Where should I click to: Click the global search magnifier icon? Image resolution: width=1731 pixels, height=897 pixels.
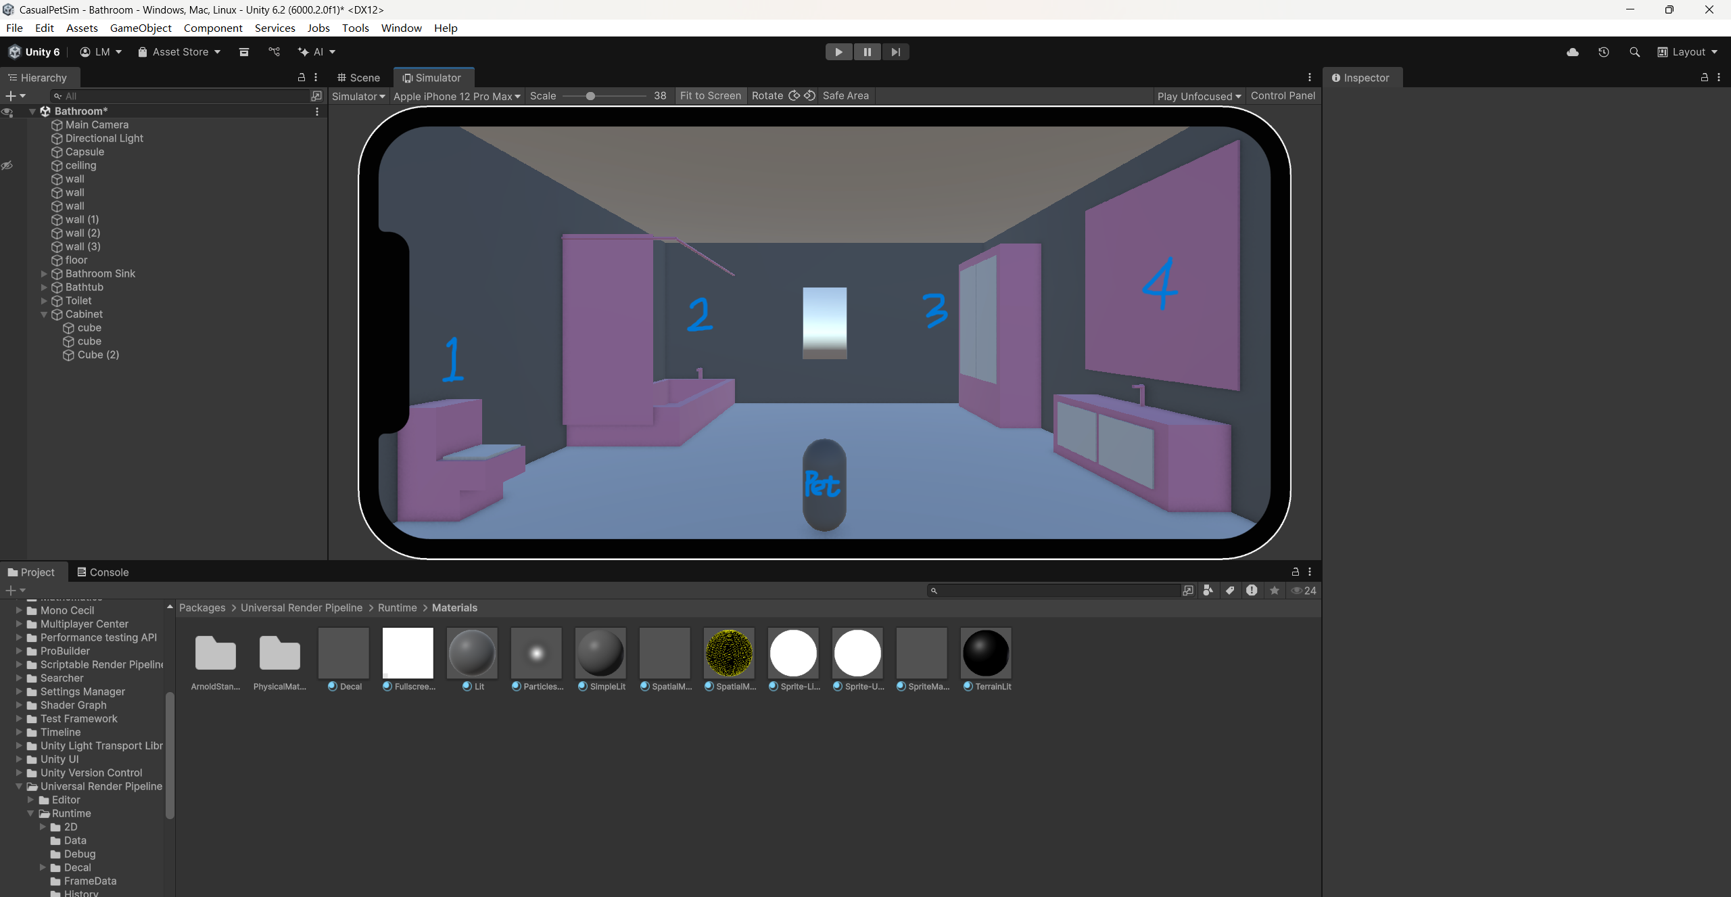point(1634,52)
